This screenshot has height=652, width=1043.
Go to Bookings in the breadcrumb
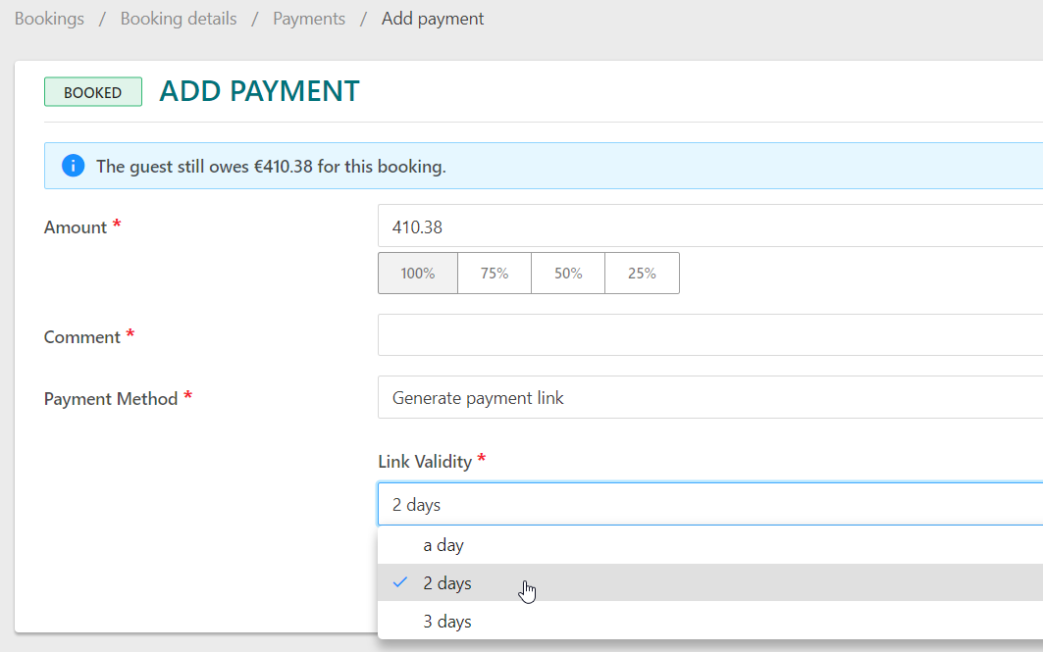49,19
